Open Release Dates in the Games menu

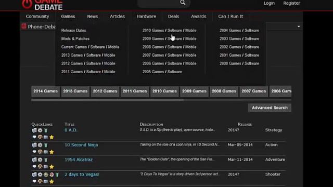(73, 30)
